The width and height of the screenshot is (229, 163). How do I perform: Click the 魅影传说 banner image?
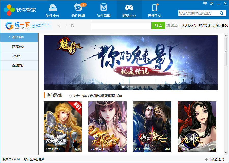pos(131,63)
